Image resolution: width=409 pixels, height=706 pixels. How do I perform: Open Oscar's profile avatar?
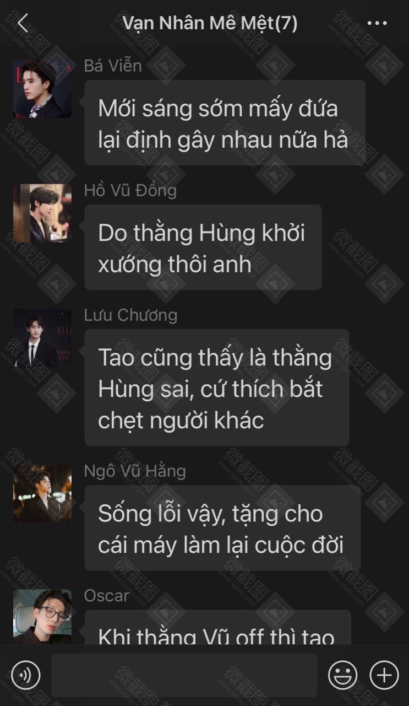coord(42,617)
